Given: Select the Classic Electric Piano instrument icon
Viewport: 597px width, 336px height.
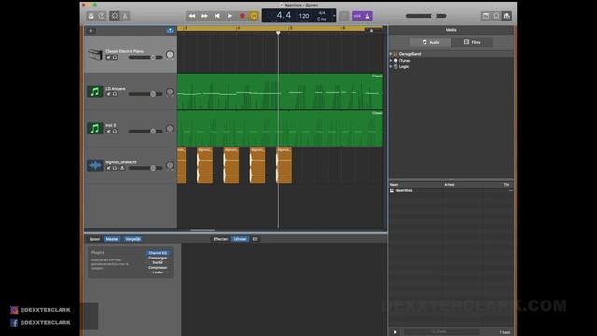Looking at the screenshot, I should pyautogui.click(x=95, y=54).
